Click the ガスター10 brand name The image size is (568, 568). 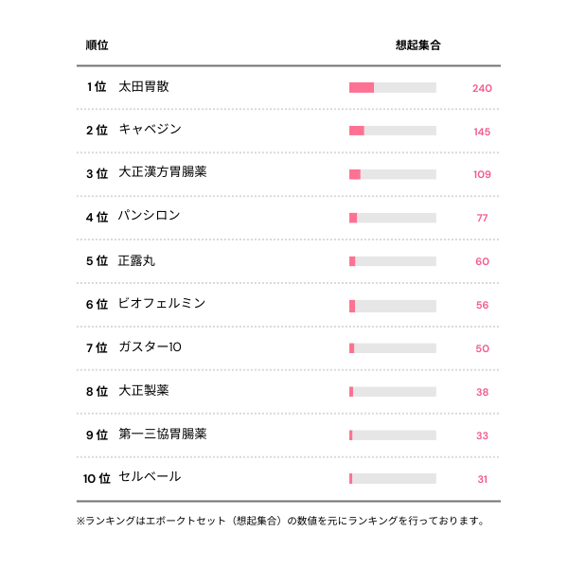click(151, 347)
